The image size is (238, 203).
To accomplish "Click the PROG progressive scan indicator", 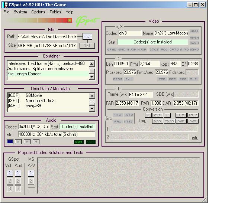I will [118, 79].
